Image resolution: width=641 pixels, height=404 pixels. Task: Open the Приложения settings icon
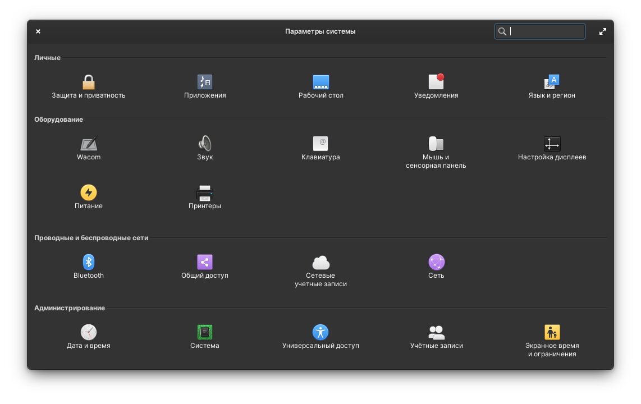(x=205, y=82)
